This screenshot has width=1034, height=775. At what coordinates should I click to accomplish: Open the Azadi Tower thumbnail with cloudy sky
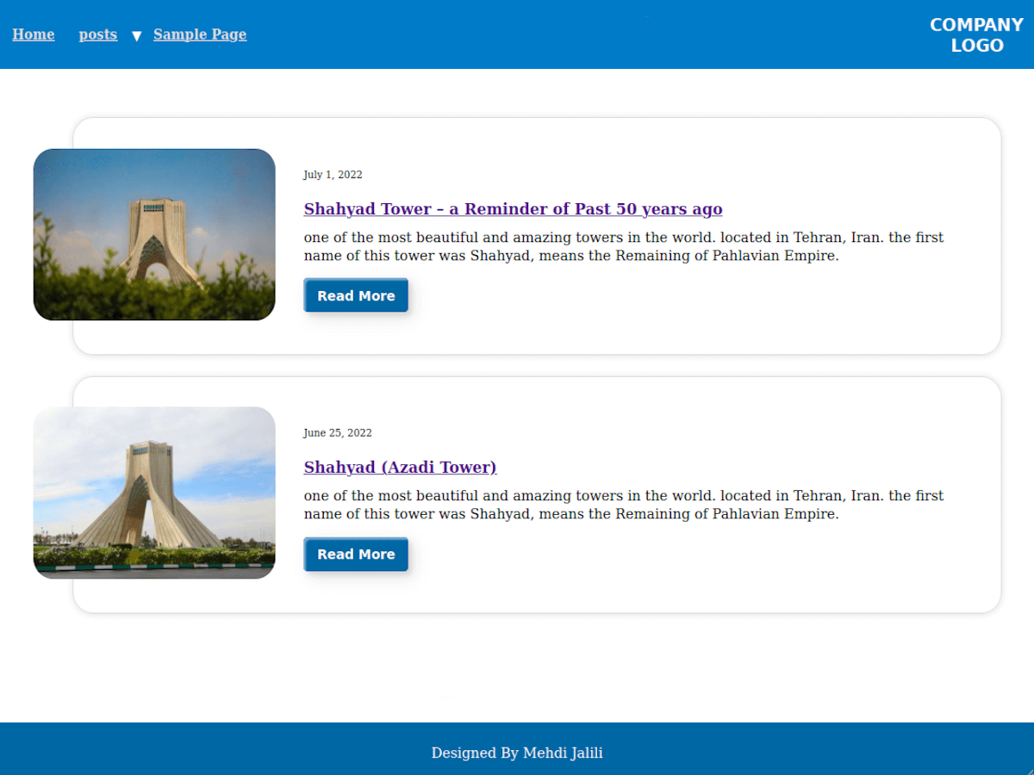click(154, 493)
